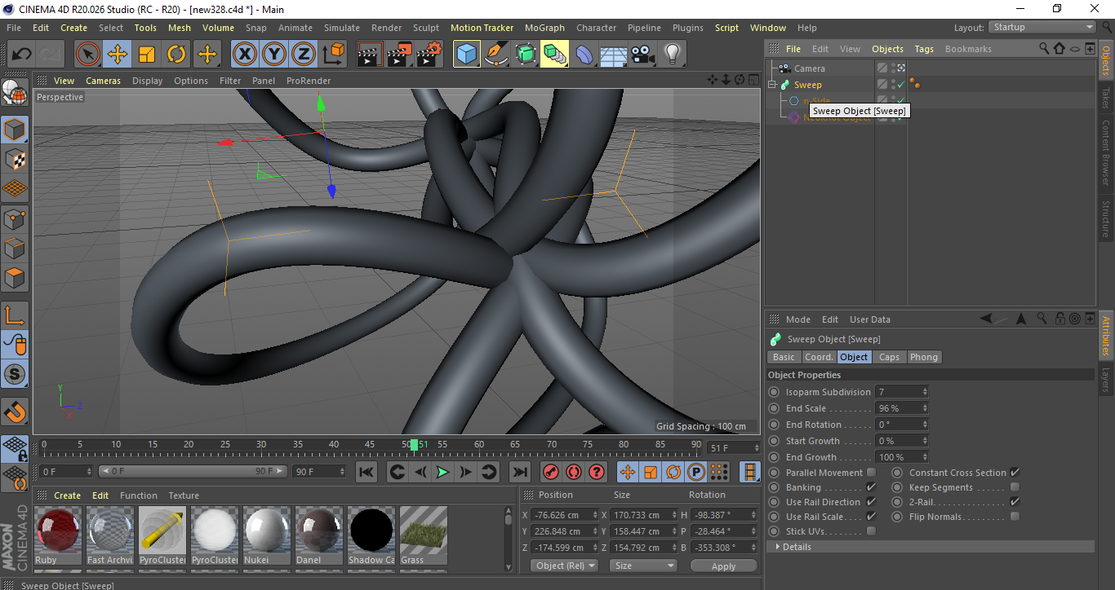The width and height of the screenshot is (1115, 590).
Task: Open viewport Cameras menu
Action: click(103, 81)
